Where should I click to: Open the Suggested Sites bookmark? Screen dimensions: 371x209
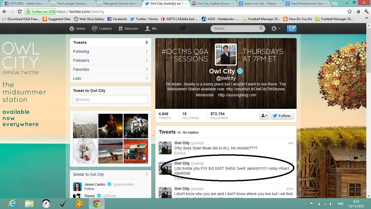pos(57,19)
